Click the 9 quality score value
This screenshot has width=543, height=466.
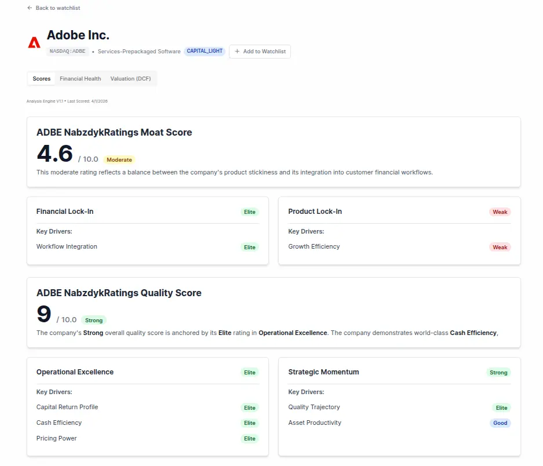(x=44, y=314)
